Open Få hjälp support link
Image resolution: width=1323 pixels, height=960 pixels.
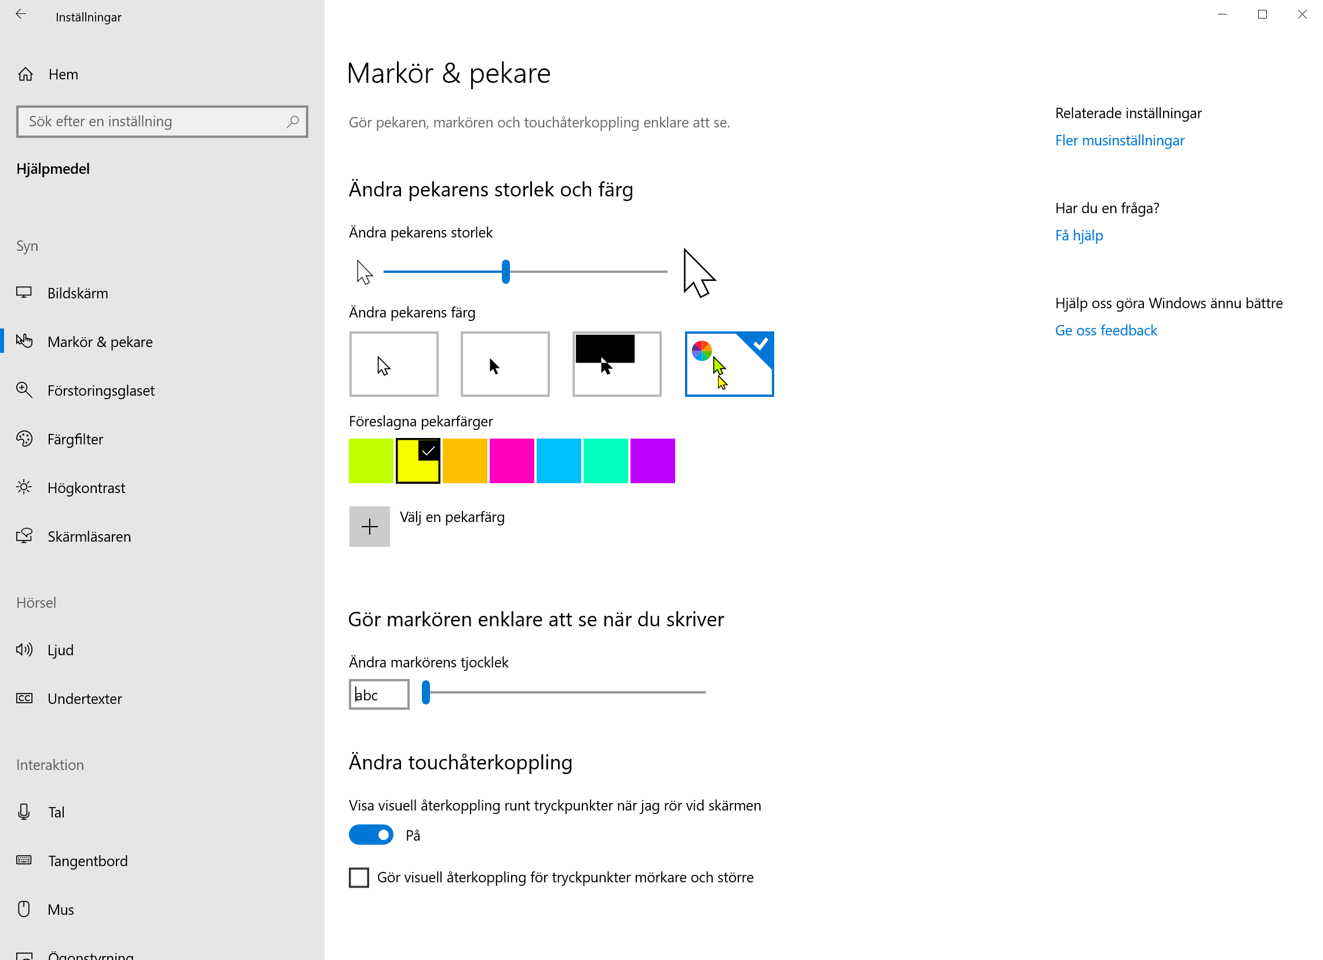coord(1080,235)
